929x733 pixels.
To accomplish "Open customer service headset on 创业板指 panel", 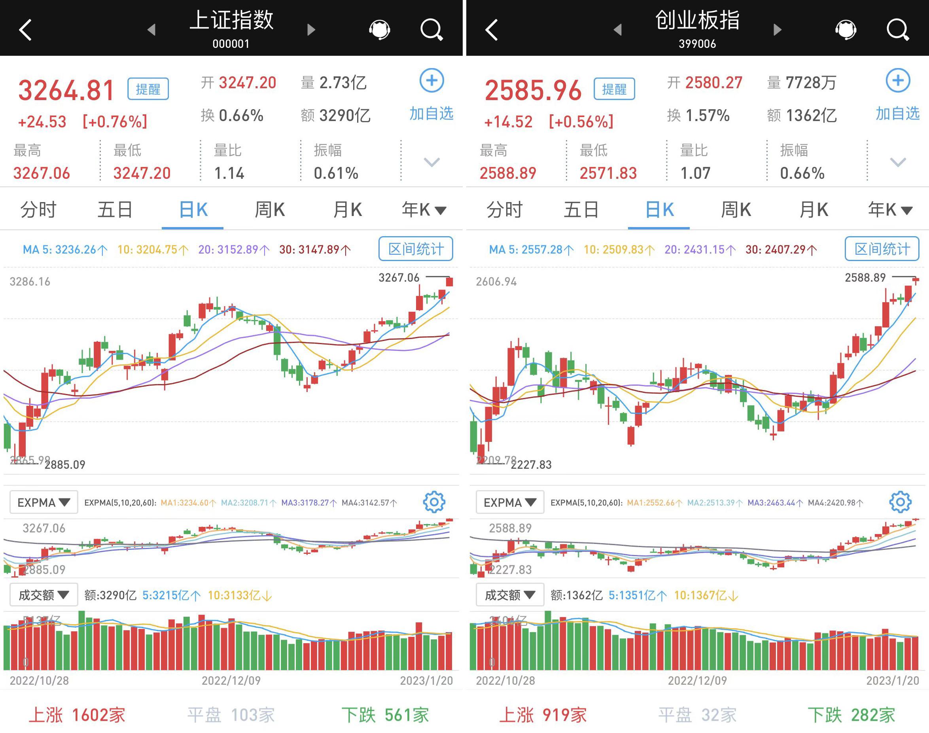I will click(x=846, y=30).
